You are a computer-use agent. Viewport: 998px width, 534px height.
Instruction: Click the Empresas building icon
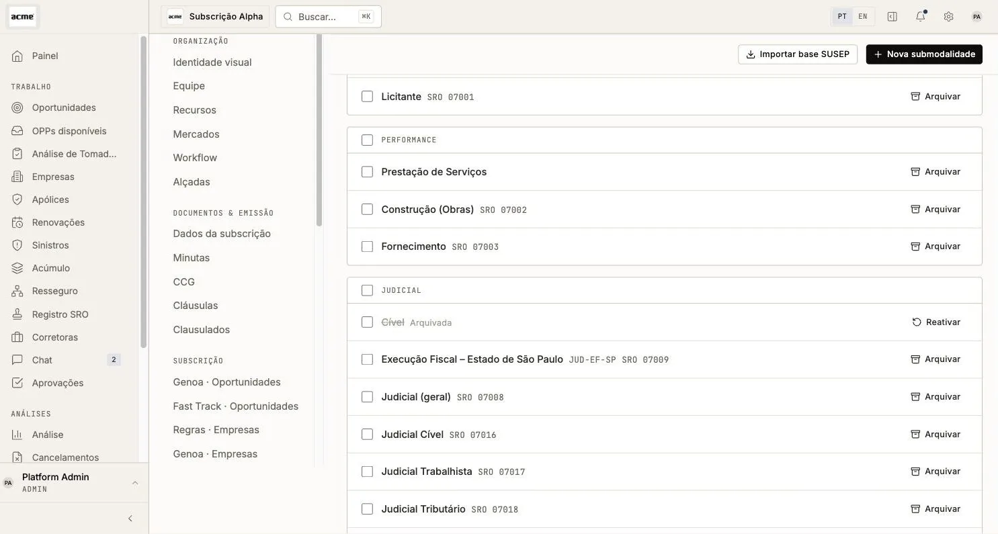point(18,177)
